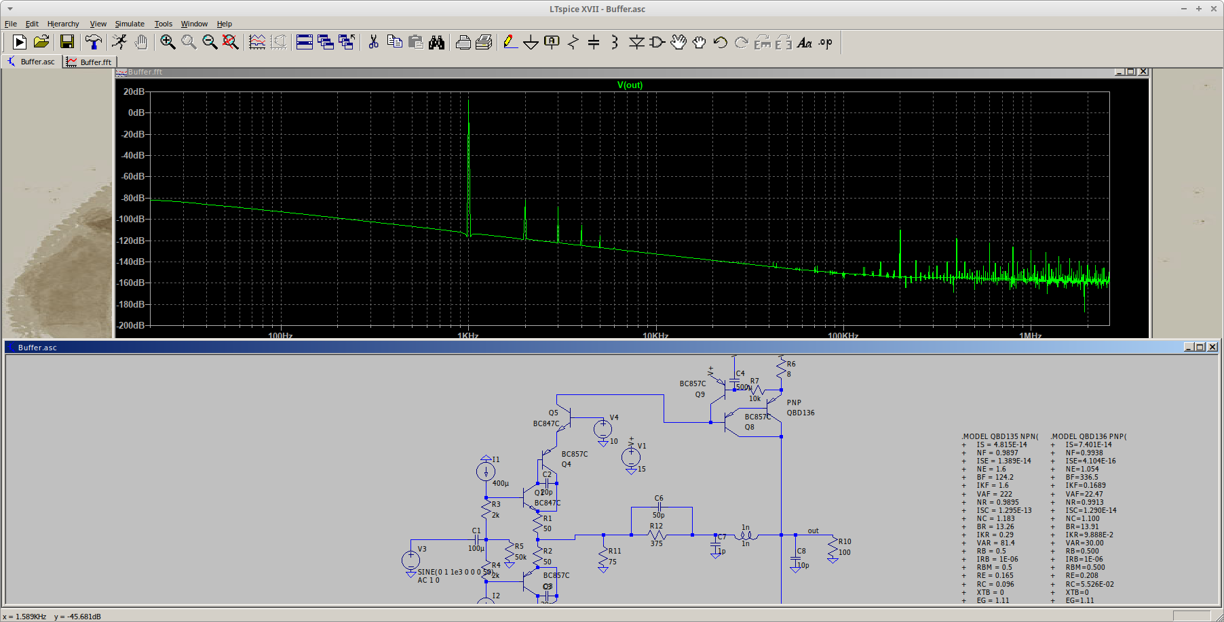Screen dimensions: 1224x622
Task: Select the Diode placement tool
Action: pos(636,42)
